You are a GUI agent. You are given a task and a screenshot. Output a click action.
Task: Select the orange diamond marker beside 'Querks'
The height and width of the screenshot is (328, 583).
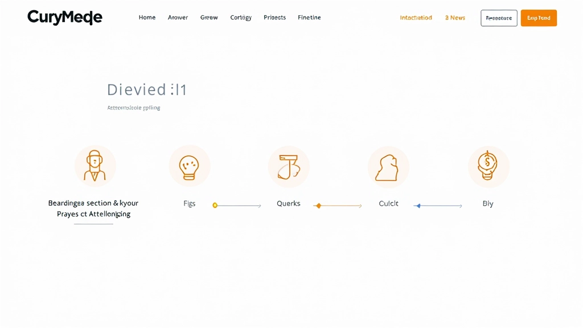coord(319,205)
